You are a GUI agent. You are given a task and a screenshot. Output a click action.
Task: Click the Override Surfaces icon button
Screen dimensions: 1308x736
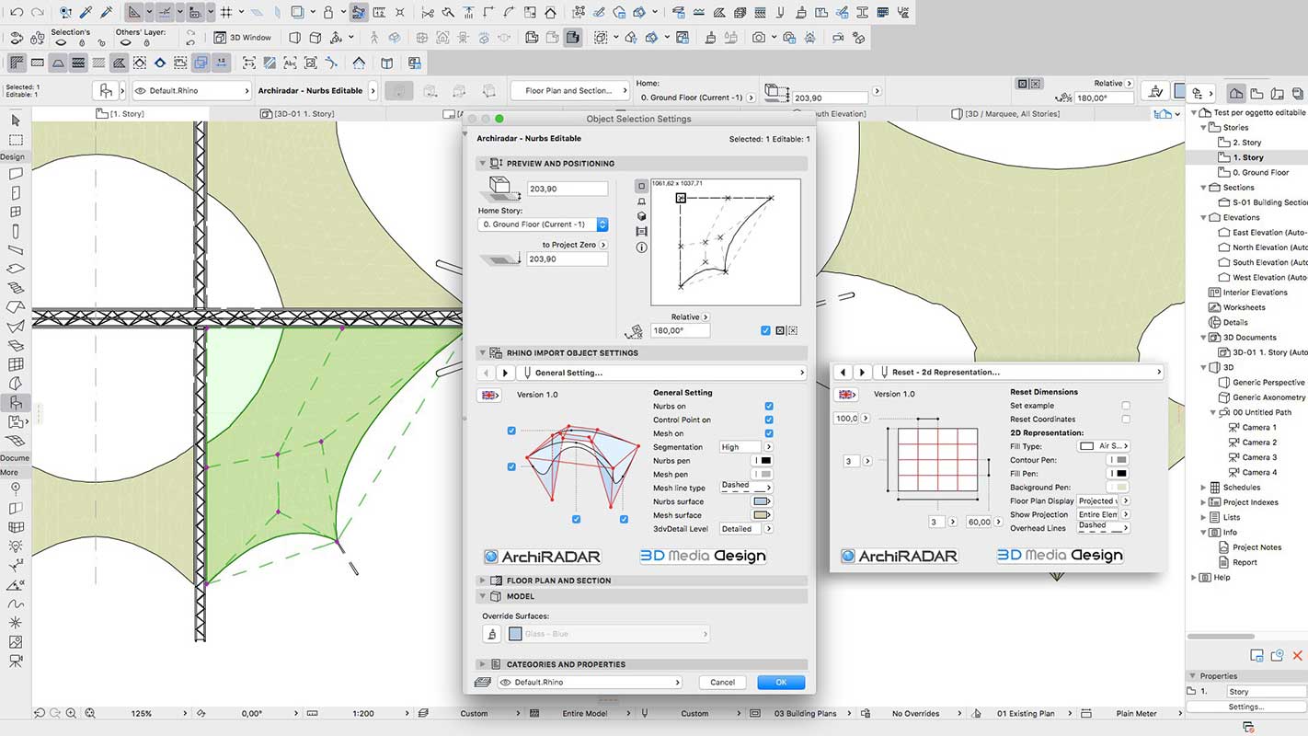coord(492,634)
